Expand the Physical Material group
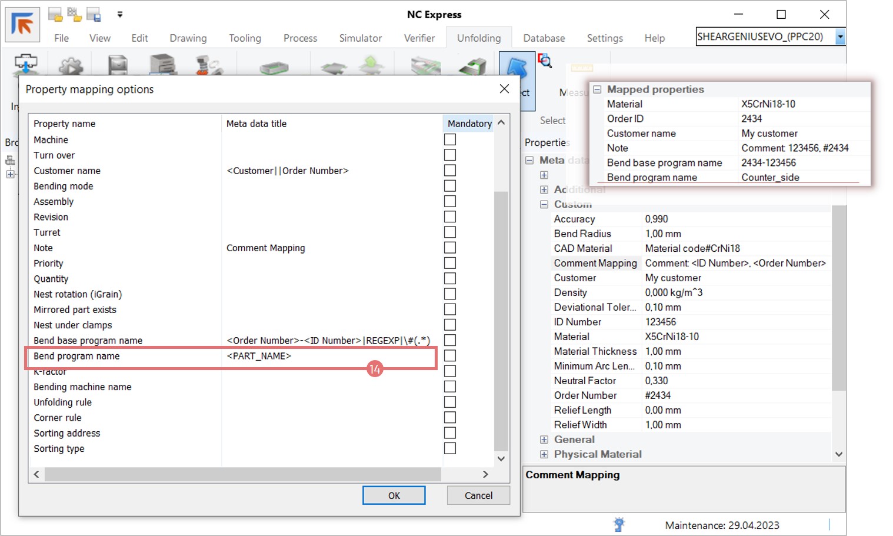The width and height of the screenshot is (893, 536). pyautogui.click(x=544, y=454)
